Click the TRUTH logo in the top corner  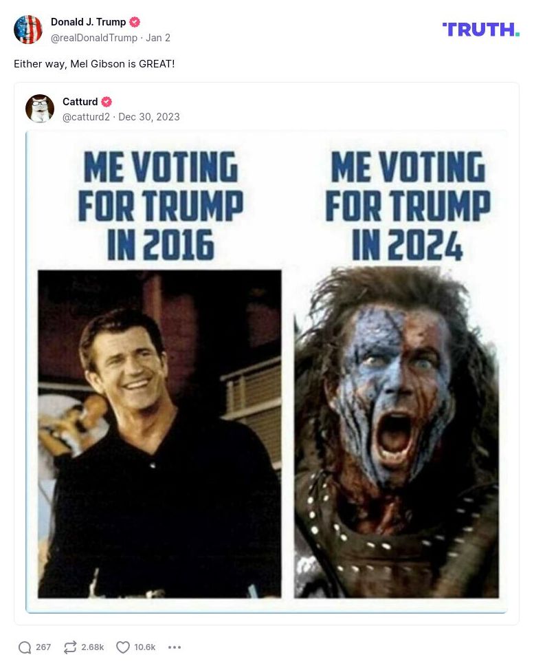(480, 30)
